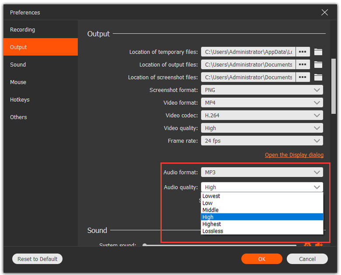341x275 pixels.
Task: Select Middle audio quality option
Action: point(262,210)
